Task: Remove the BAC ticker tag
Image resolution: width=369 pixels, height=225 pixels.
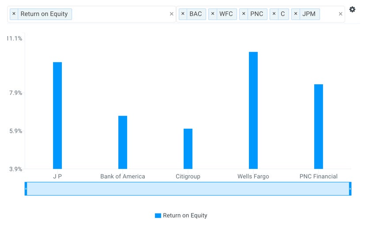Action: (183, 14)
